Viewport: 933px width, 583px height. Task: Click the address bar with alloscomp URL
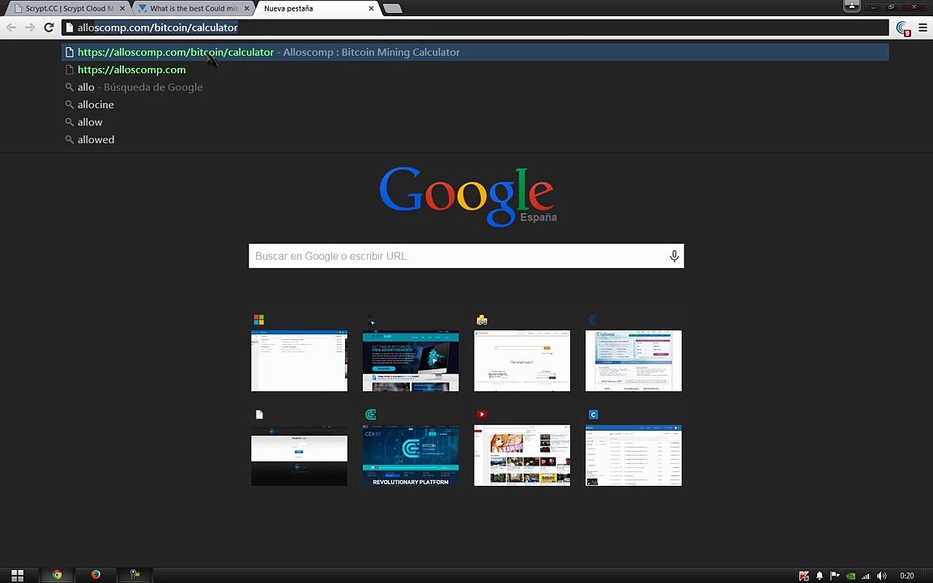(x=475, y=28)
